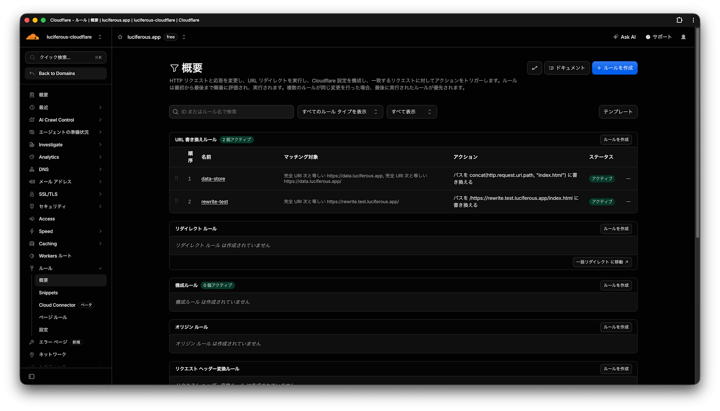The height and width of the screenshot is (411, 720).
Task: Create rule in リダイレクト ルール section
Action: pyautogui.click(x=616, y=228)
